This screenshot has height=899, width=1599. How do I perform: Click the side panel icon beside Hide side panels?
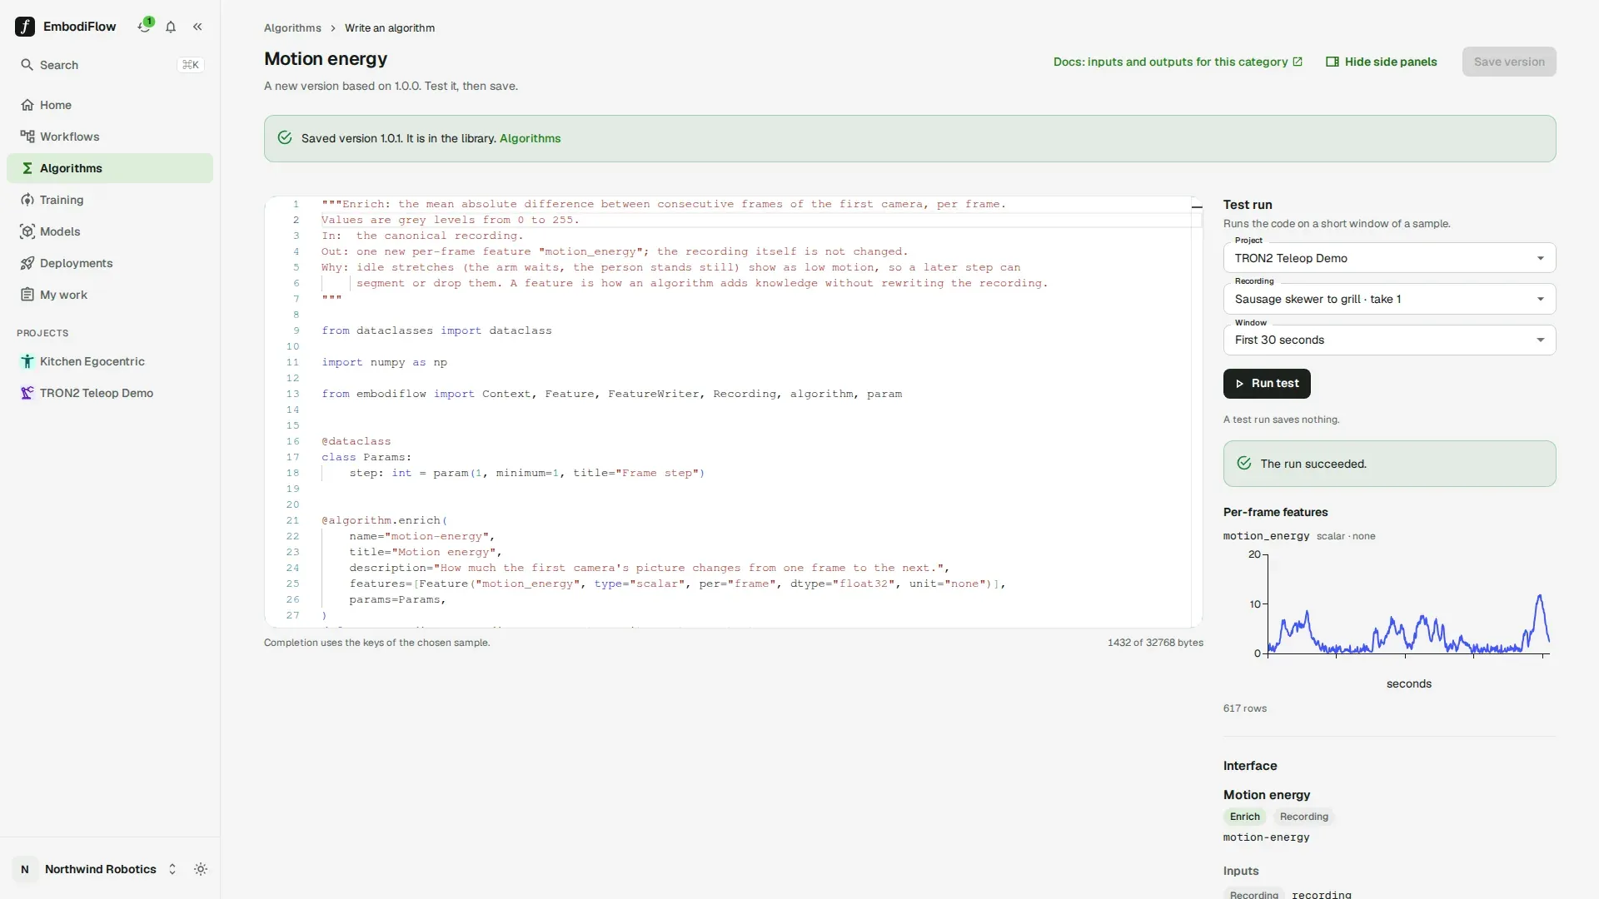pyautogui.click(x=1332, y=62)
